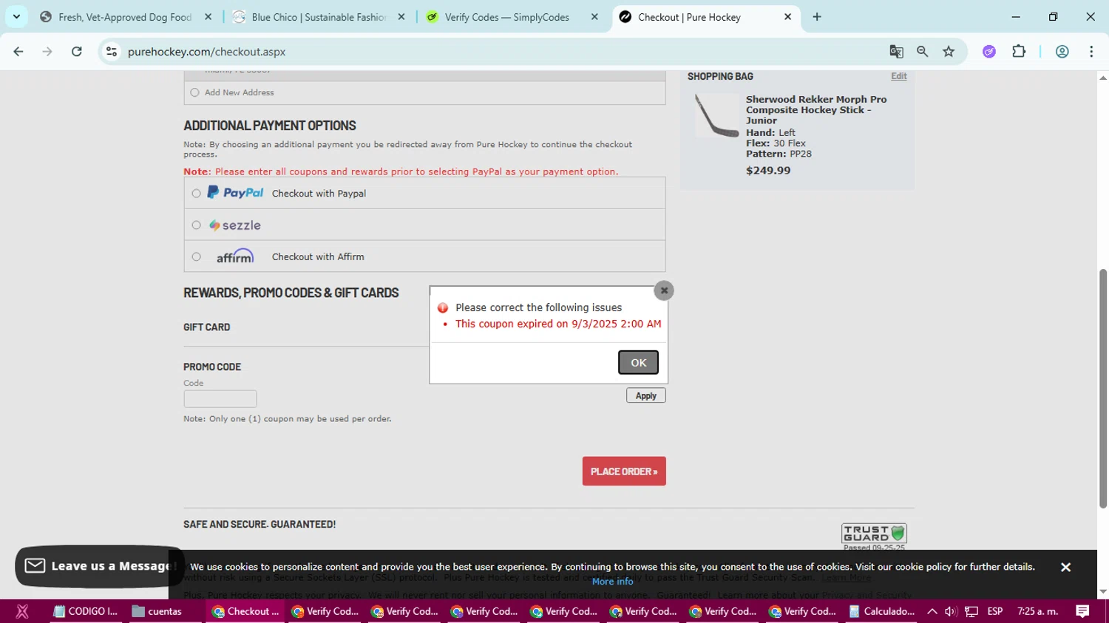Open the cuentas folder in taskbar

tap(157, 611)
